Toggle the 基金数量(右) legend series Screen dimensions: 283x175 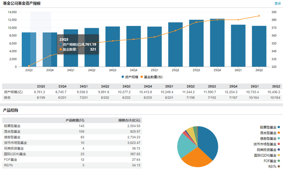click(152, 77)
